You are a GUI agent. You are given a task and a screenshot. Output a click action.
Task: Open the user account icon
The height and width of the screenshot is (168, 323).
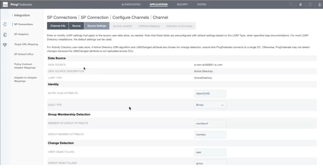(319, 4)
